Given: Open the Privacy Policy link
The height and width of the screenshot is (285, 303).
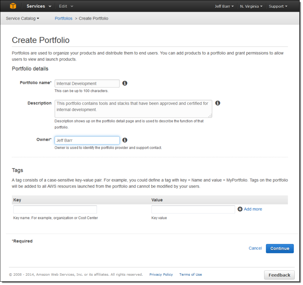Looking at the screenshot, I should point(161,275).
